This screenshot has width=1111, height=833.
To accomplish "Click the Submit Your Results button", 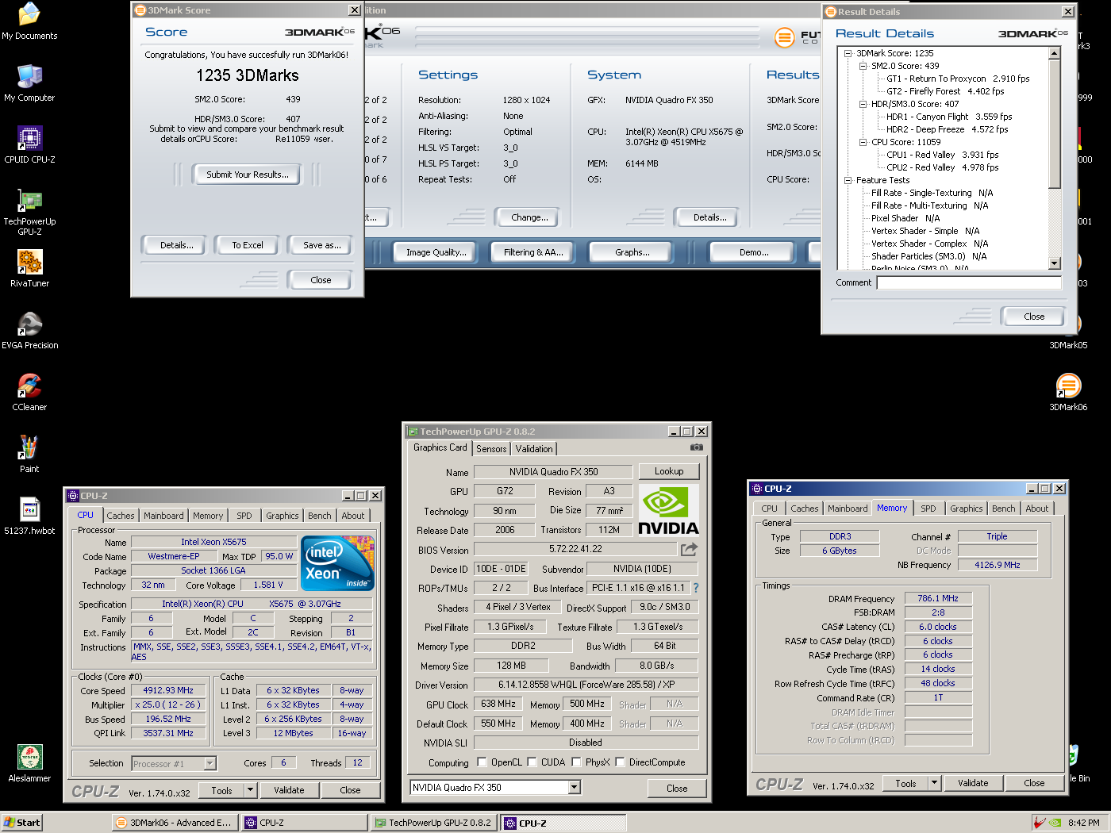I will click(x=248, y=175).
